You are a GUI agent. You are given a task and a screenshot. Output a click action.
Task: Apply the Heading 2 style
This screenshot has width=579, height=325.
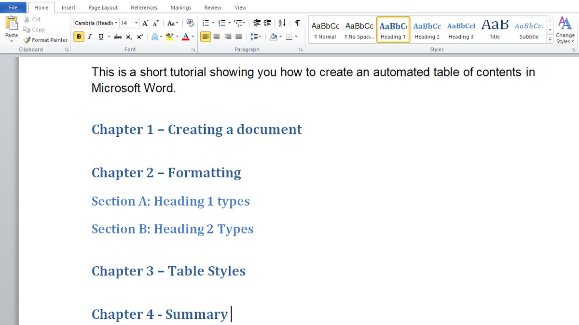coord(427,30)
